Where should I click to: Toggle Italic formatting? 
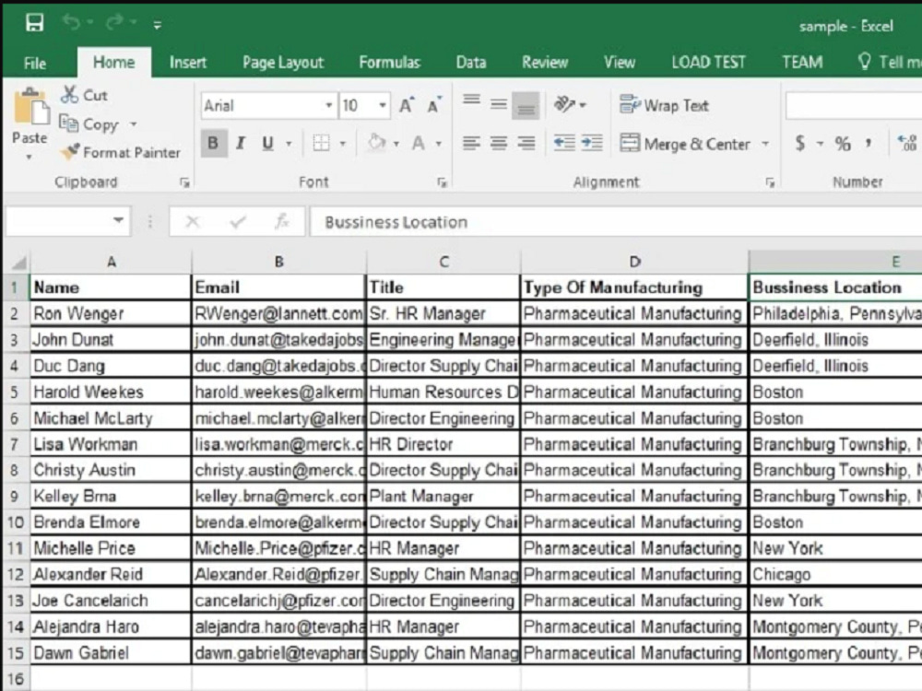[x=241, y=143]
